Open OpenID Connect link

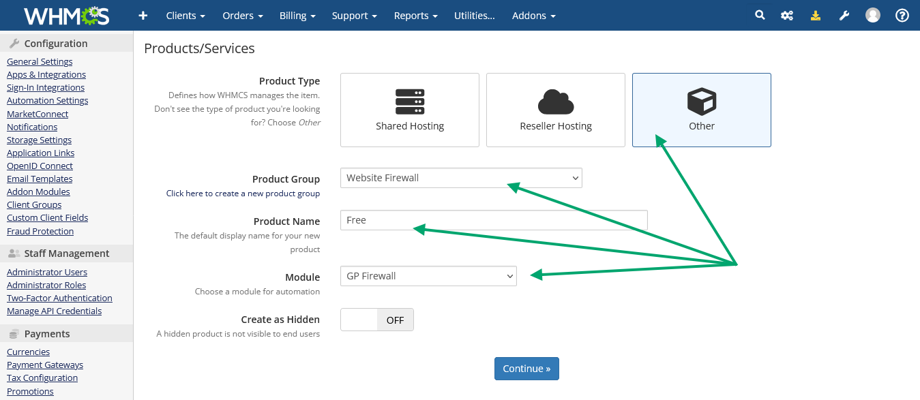tap(40, 166)
